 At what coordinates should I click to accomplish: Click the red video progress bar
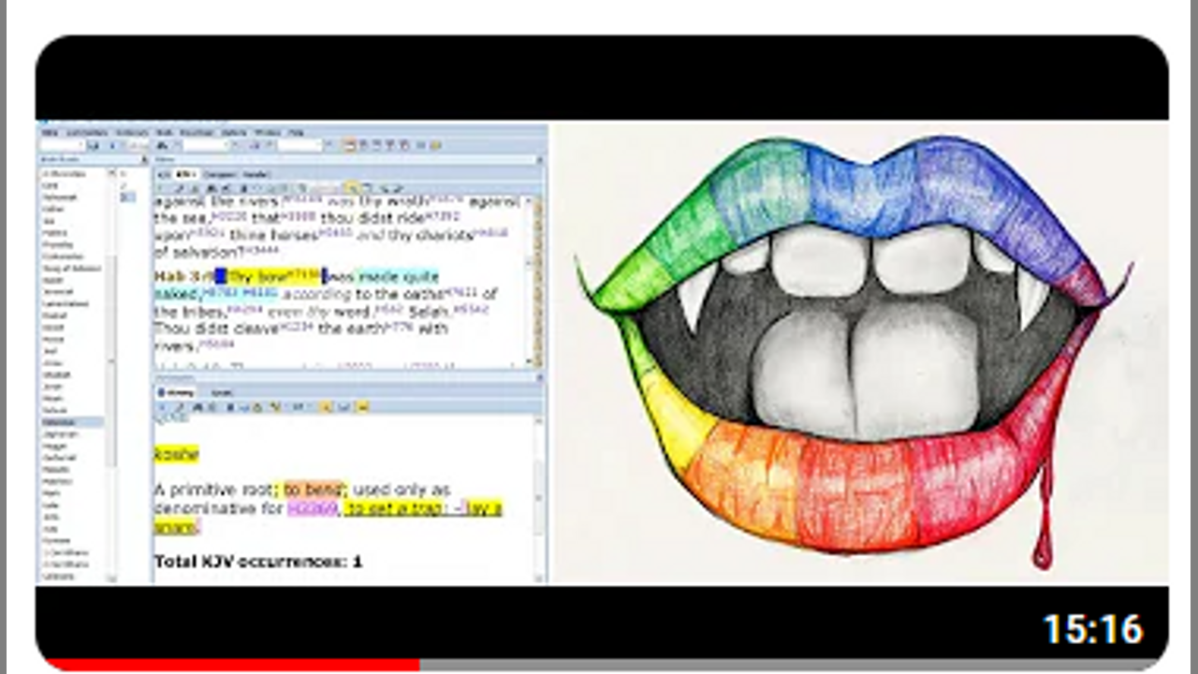tap(232, 665)
